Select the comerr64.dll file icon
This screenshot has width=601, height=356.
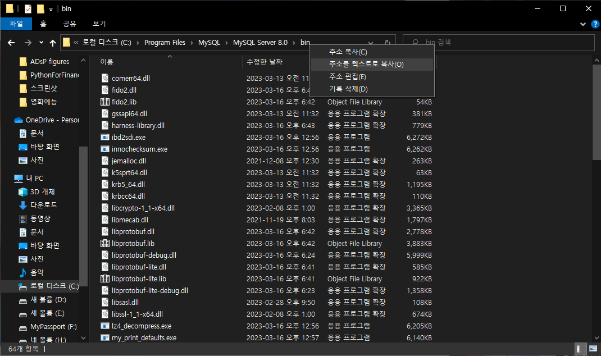[x=104, y=78]
